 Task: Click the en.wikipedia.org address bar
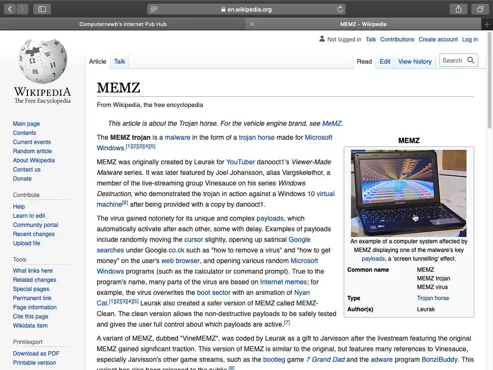pos(246,9)
